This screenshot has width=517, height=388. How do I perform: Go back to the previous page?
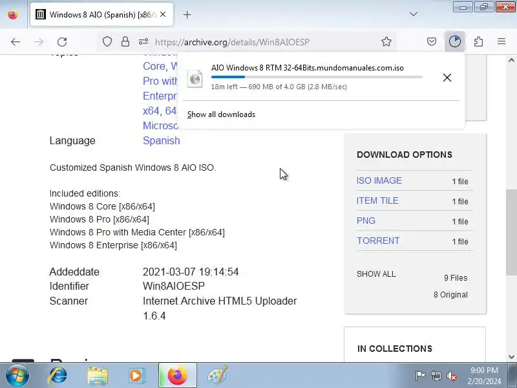click(16, 42)
